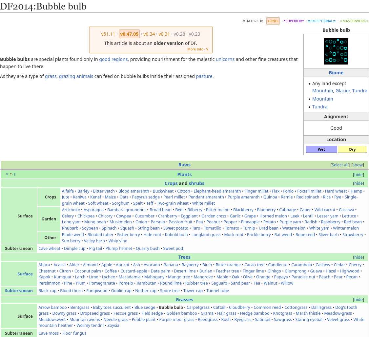
Task: Expand the Raws section with show
Action: pos(358,165)
